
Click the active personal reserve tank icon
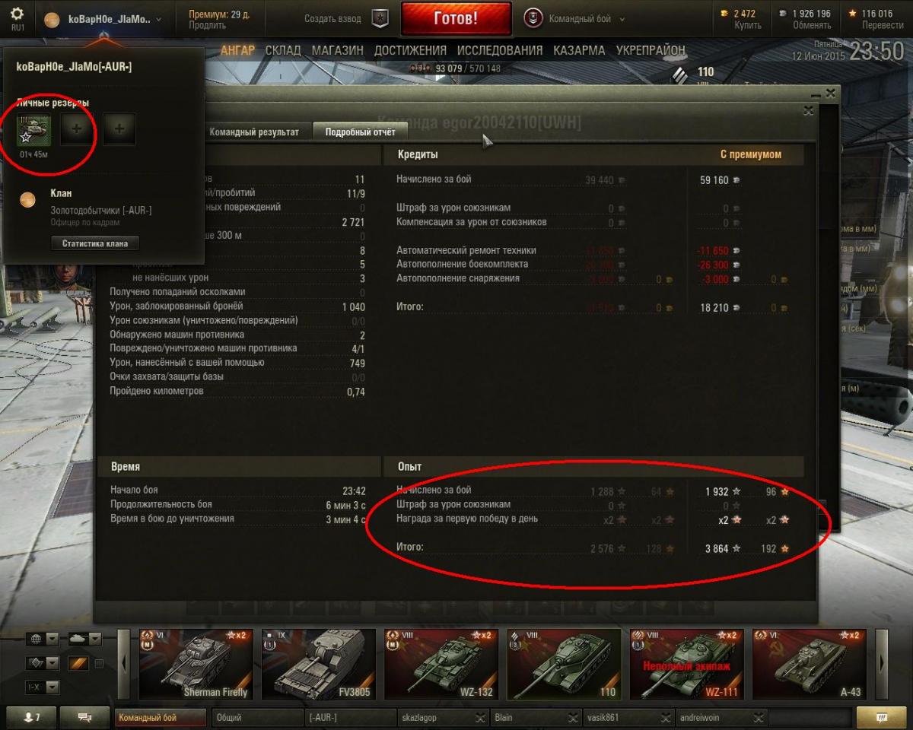click(x=33, y=129)
